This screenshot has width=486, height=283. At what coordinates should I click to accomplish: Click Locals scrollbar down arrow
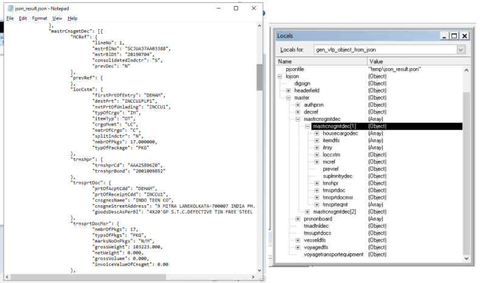[x=467, y=258]
